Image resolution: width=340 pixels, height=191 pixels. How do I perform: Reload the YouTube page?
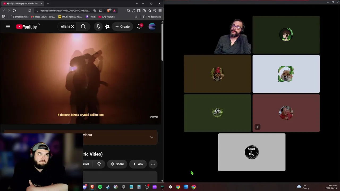(14, 11)
